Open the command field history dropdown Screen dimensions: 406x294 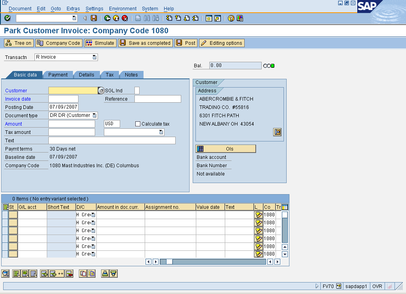pos(74,18)
